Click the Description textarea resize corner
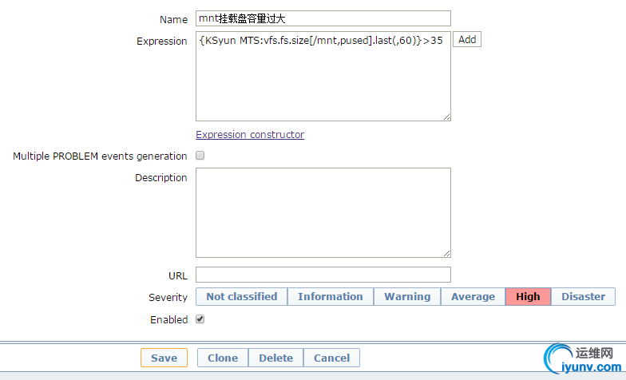This screenshot has width=626, height=380. click(x=447, y=253)
